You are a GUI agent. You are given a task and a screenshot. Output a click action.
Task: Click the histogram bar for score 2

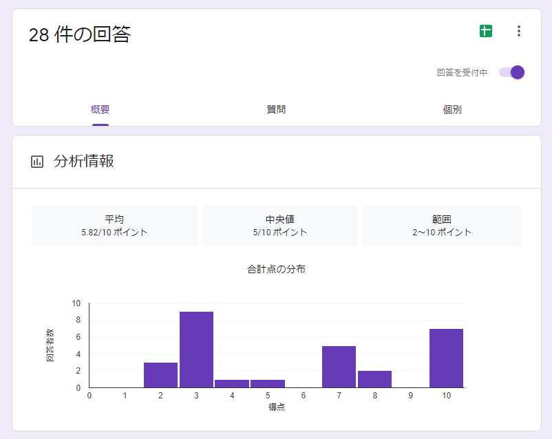pyautogui.click(x=160, y=375)
